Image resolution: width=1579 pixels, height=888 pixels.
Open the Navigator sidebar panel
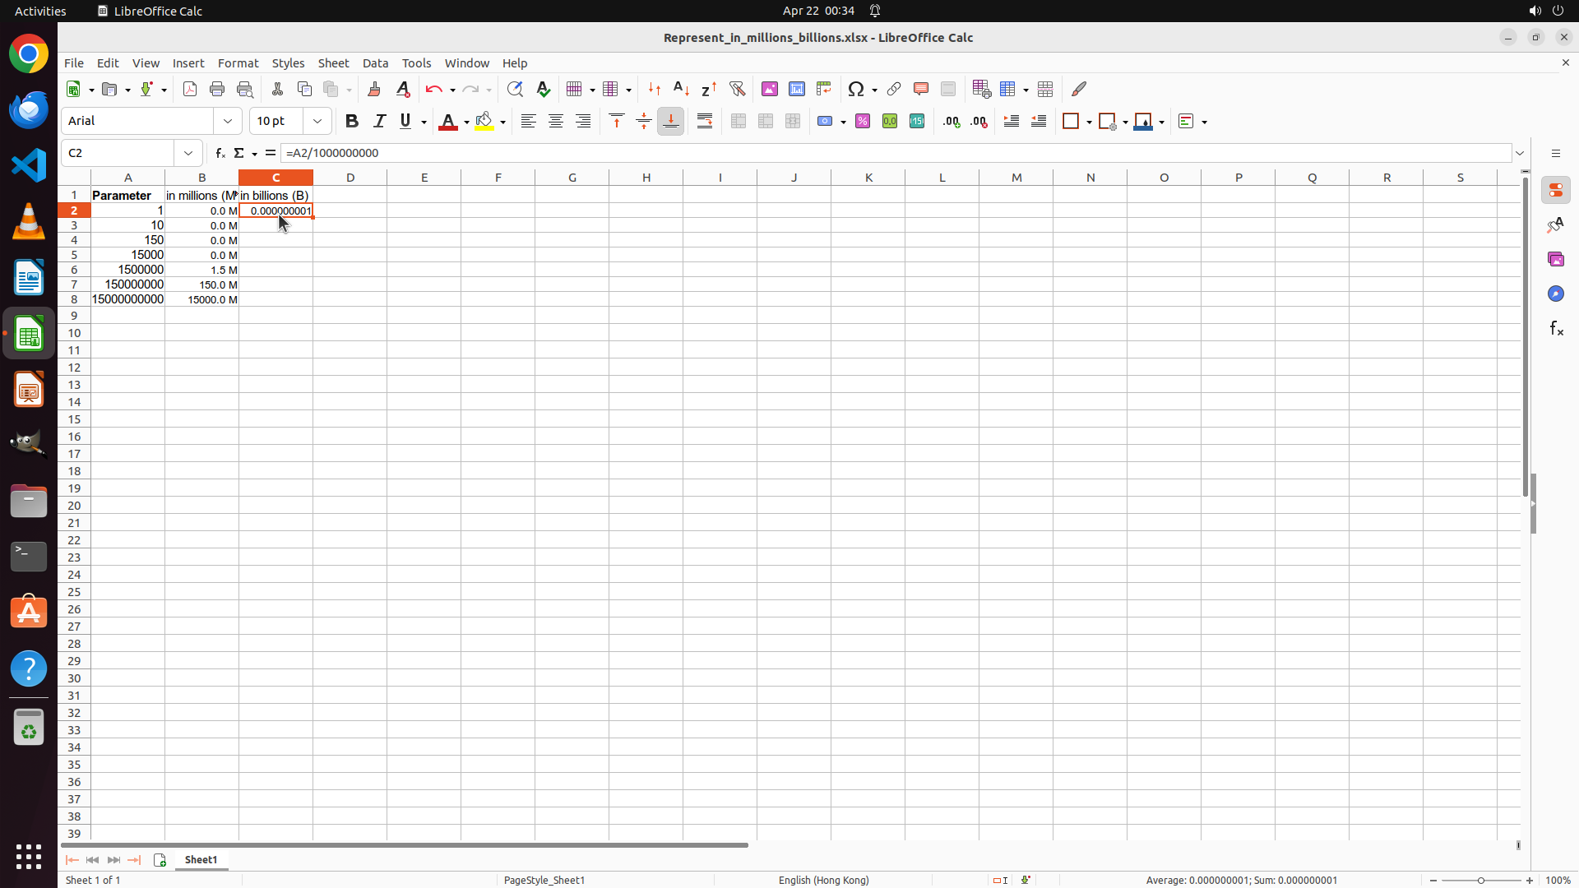[x=1555, y=294]
